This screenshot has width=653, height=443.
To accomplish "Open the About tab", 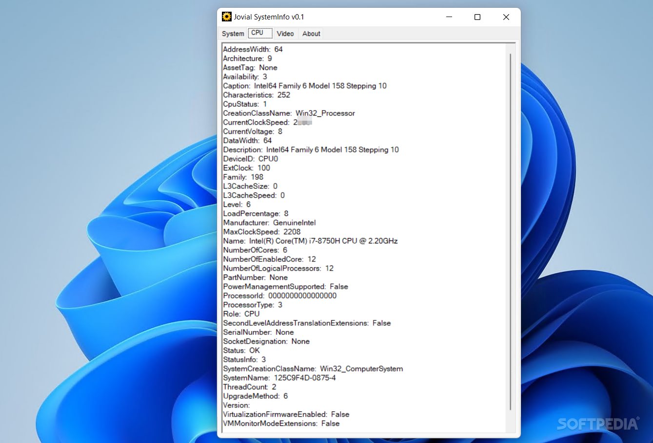I will point(311,34).
